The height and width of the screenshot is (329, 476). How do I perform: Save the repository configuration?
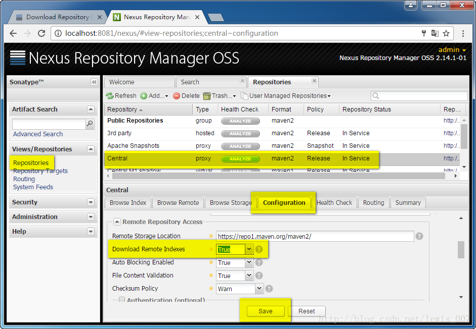(x=266, y=311)
